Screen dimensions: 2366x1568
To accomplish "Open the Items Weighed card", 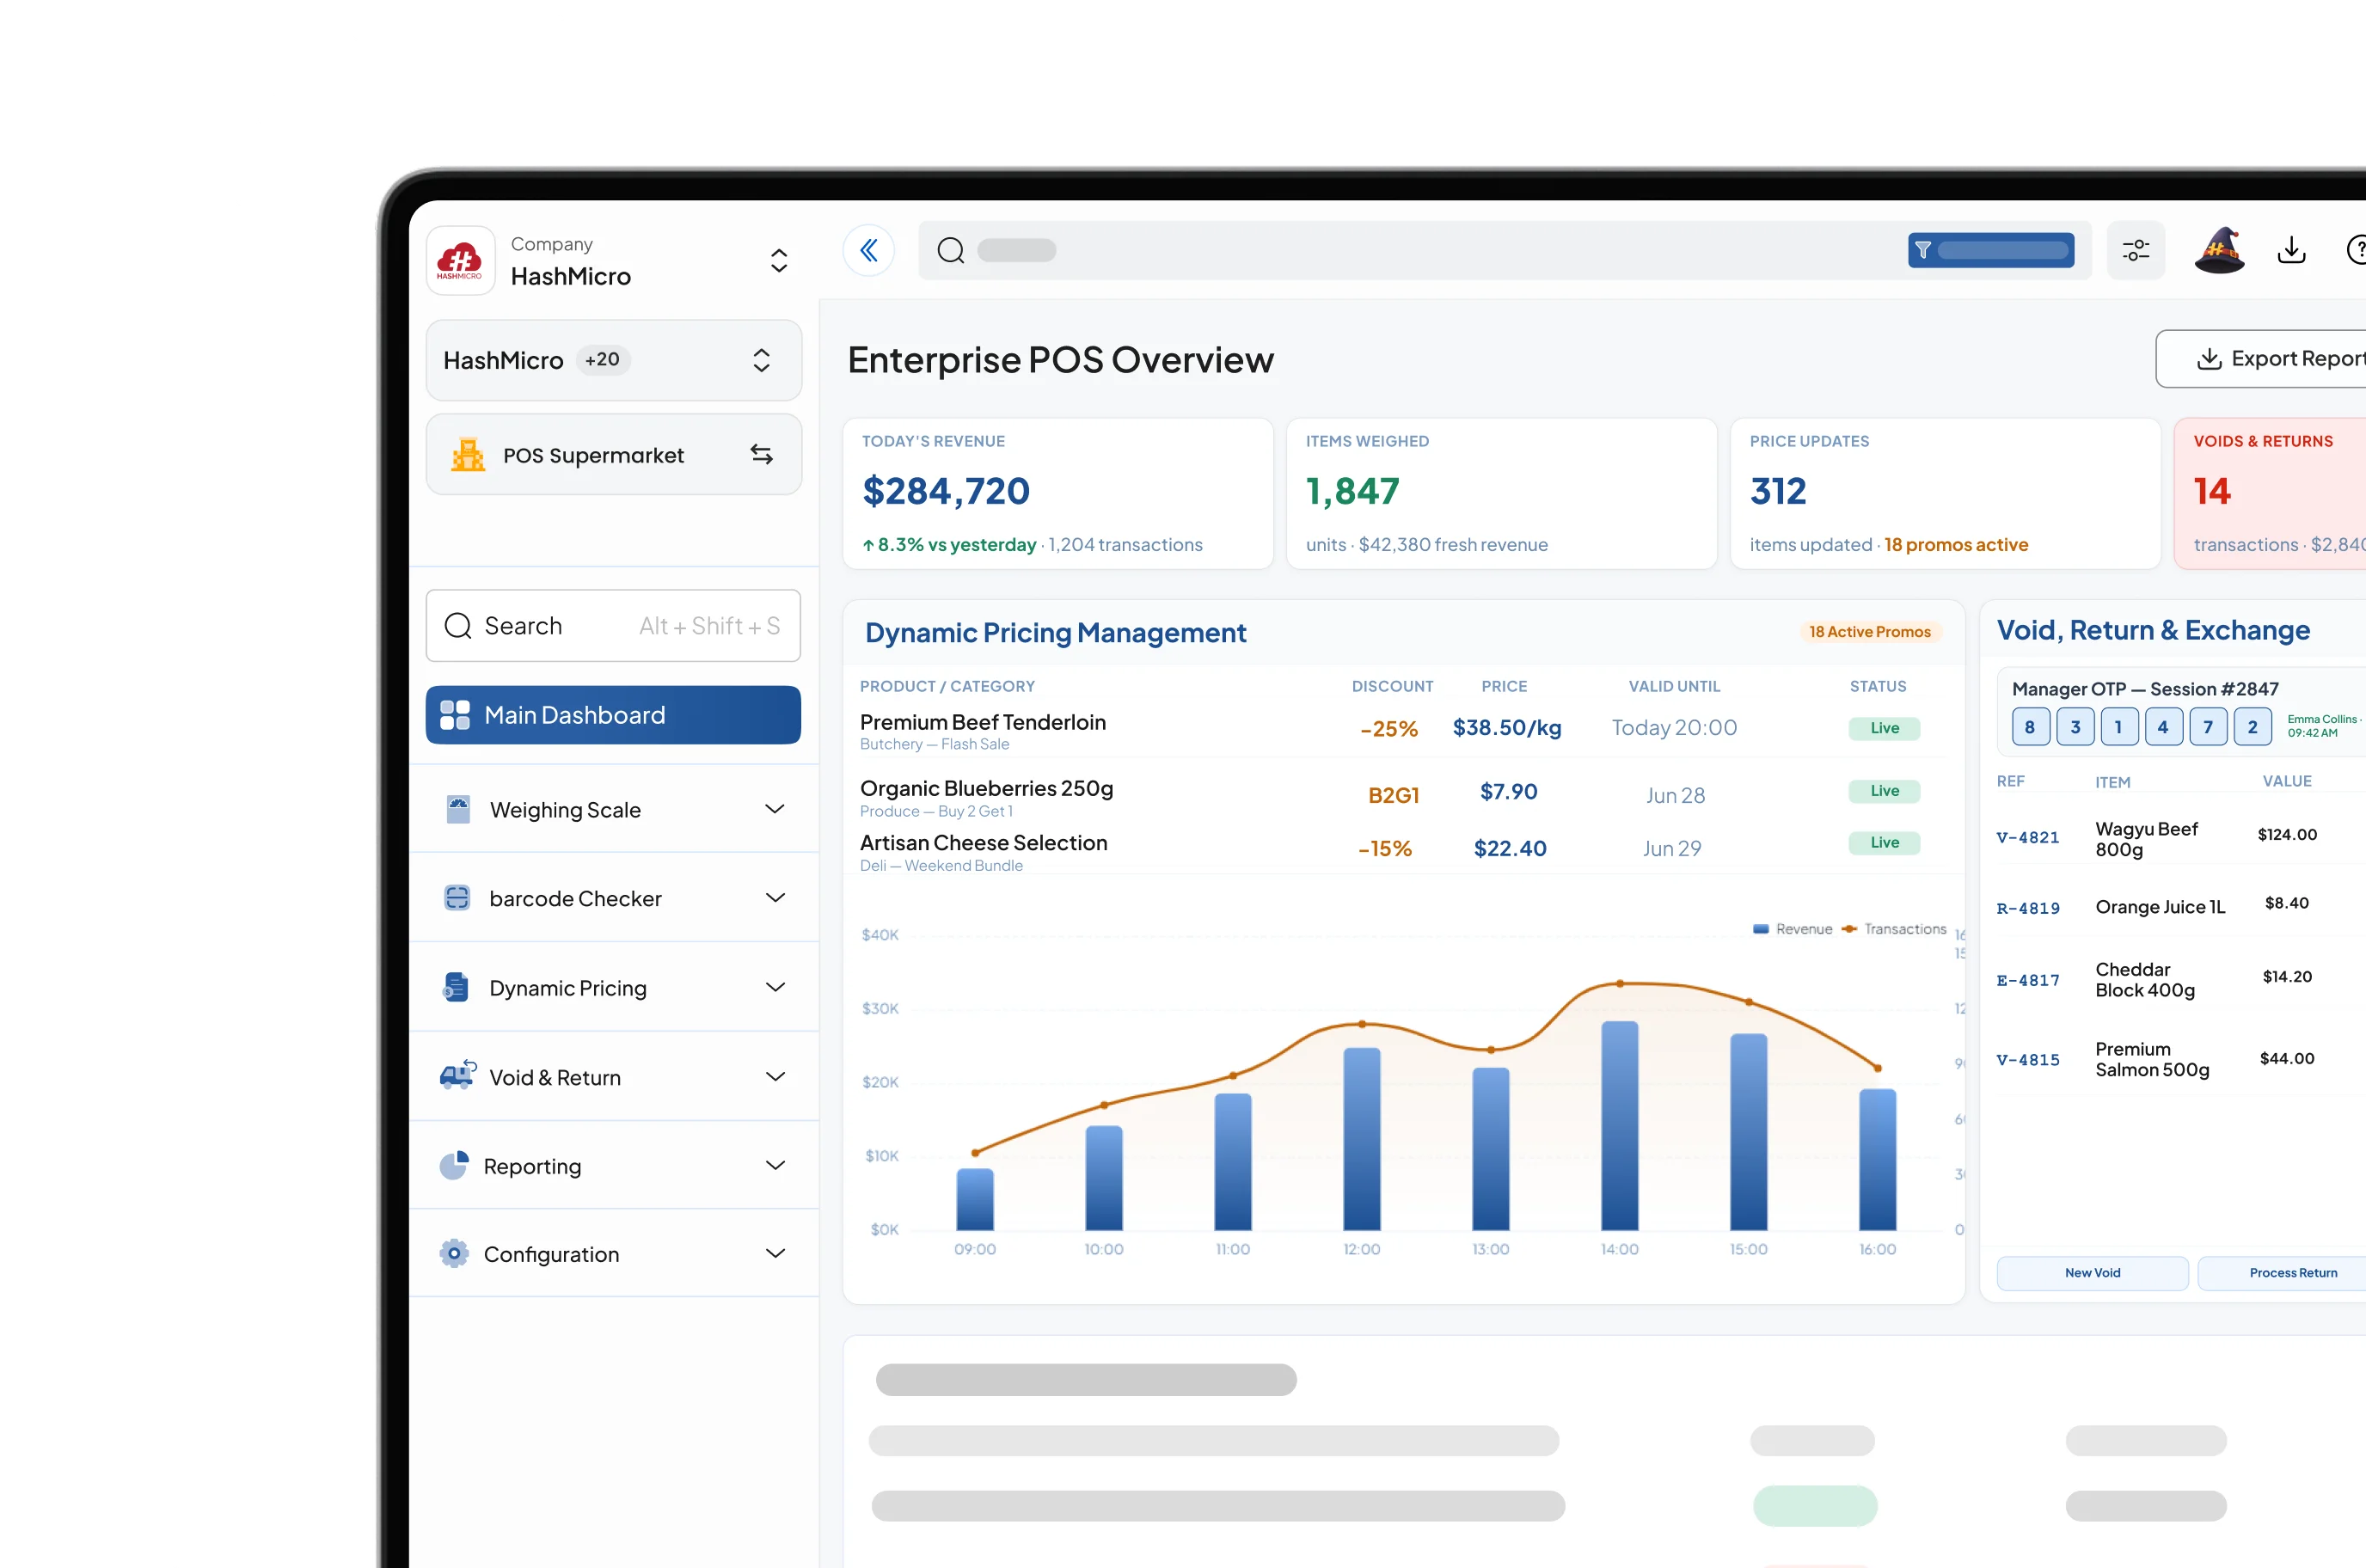I will (x=1502, y=494).
